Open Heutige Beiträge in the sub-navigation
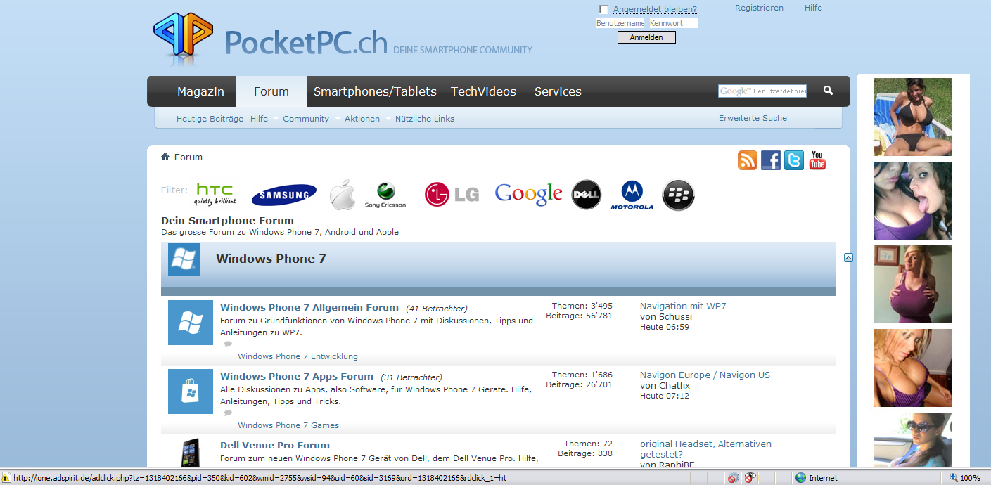Screen dimensions: 991x485 [x=210, y=119]
